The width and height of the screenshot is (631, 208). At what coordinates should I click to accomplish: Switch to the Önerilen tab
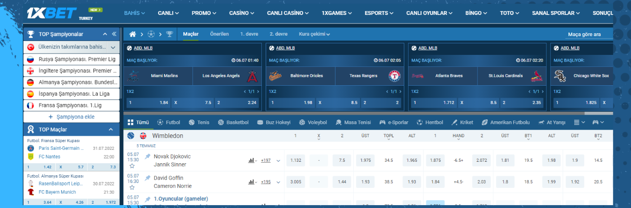point(219,34)
